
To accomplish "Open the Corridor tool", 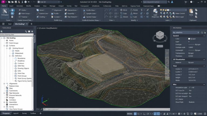I will click(56, 17).
